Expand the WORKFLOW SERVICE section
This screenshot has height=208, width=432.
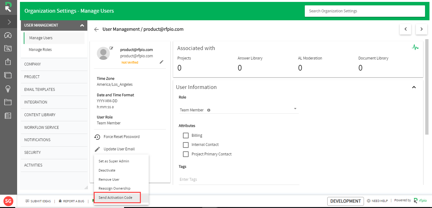pyautogui.click(x=54, y=128)
